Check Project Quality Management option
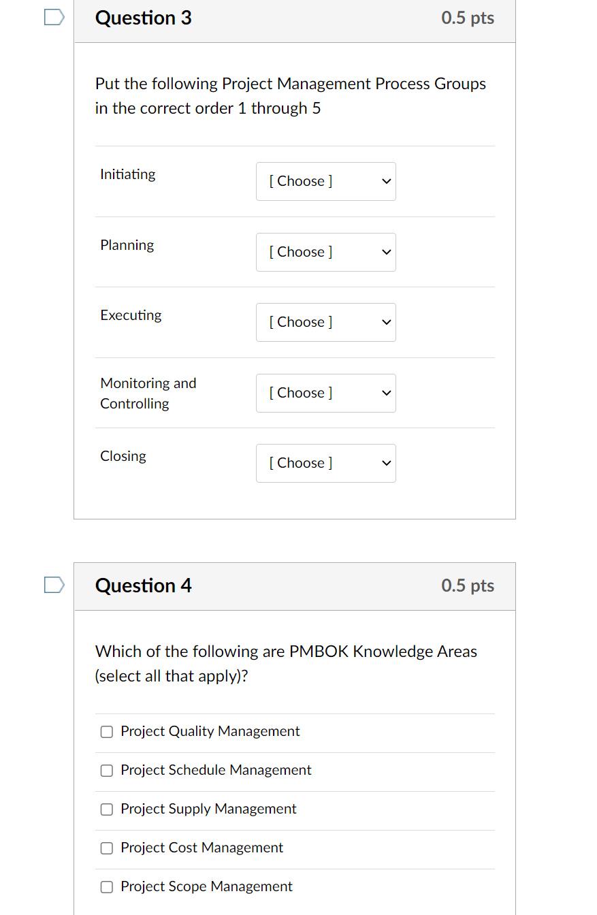This screenshot has height=915, width=597. tap(107, 732)
